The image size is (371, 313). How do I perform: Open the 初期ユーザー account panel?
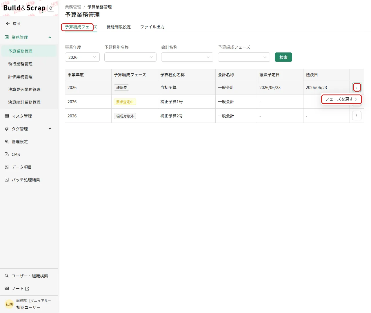28,304
